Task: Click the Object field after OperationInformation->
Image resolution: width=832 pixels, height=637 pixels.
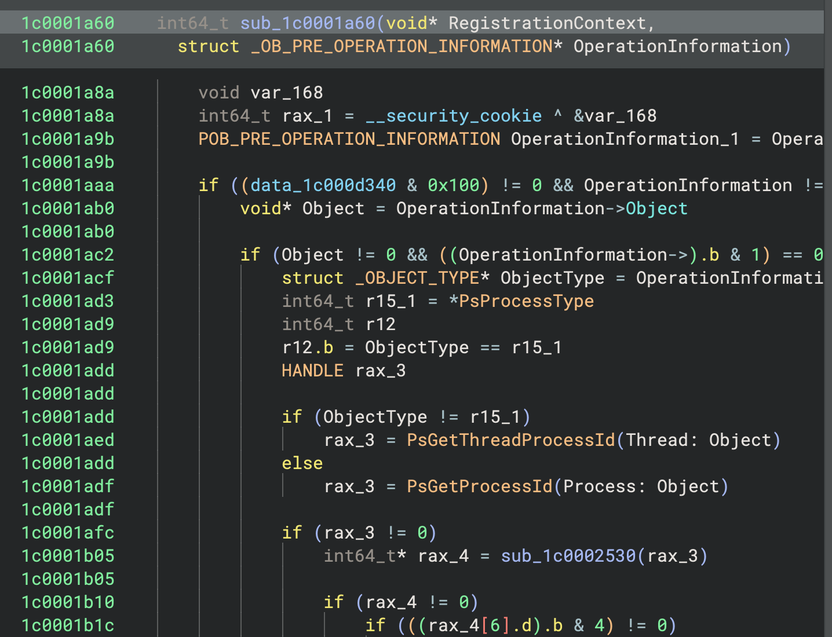Action: tap(656, 208)
